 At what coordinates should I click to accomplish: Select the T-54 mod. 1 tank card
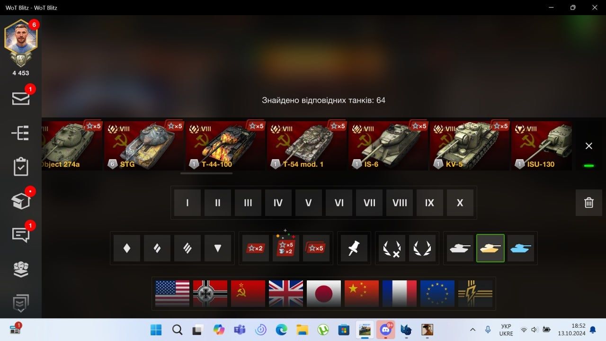(x=307, y=146)
